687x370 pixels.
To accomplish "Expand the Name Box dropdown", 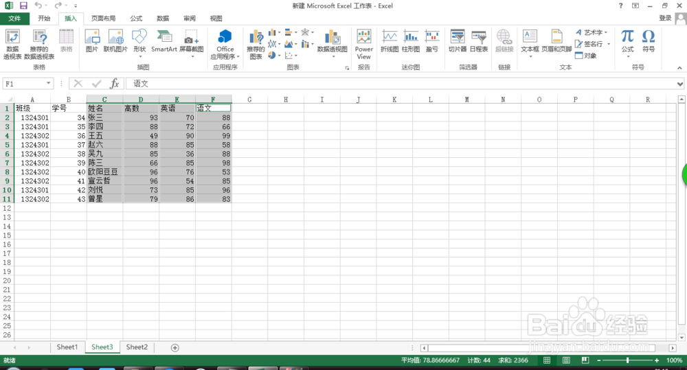I will [48, 83].
